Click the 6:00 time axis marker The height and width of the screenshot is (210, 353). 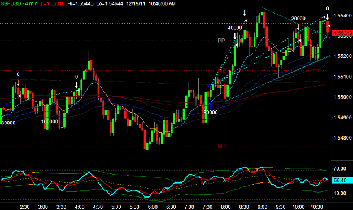click(152, 207)
